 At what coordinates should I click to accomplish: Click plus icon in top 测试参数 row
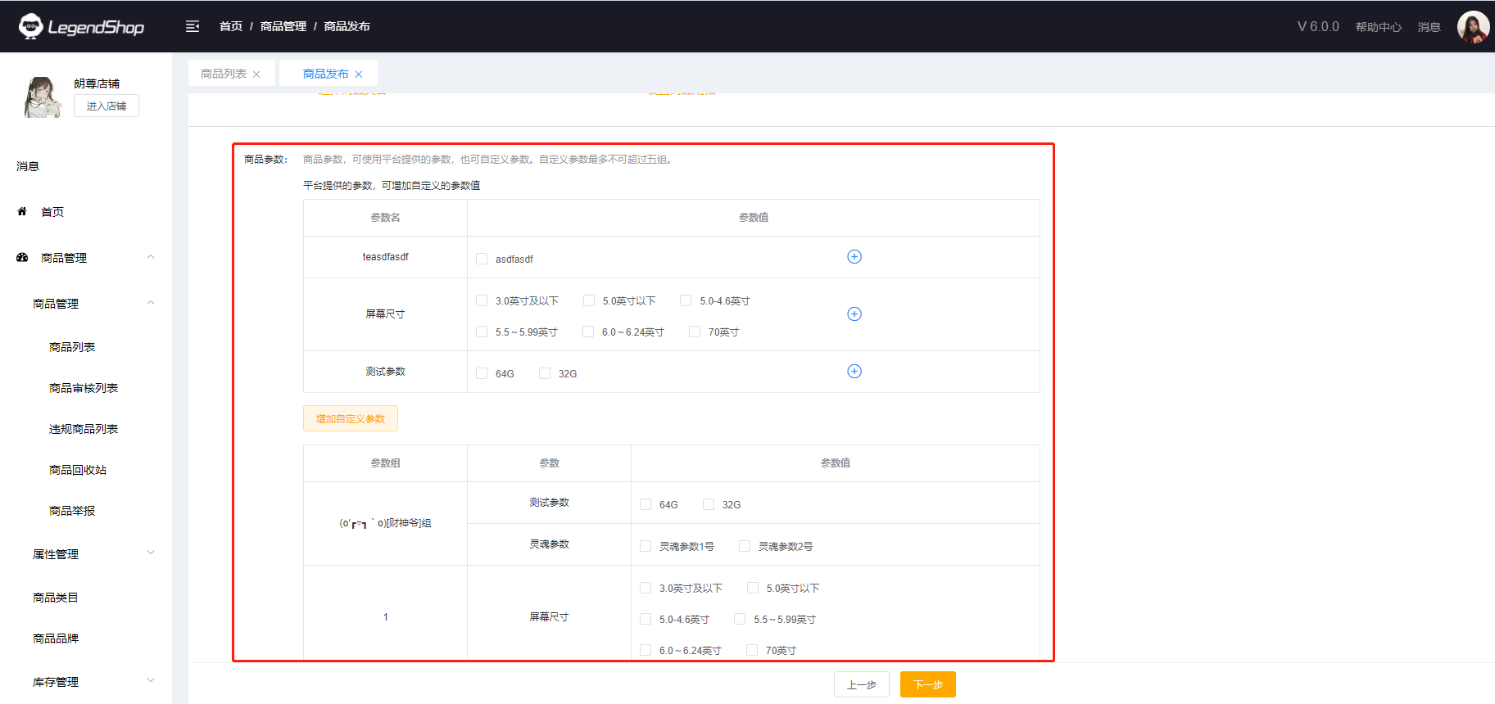[854, 372]
